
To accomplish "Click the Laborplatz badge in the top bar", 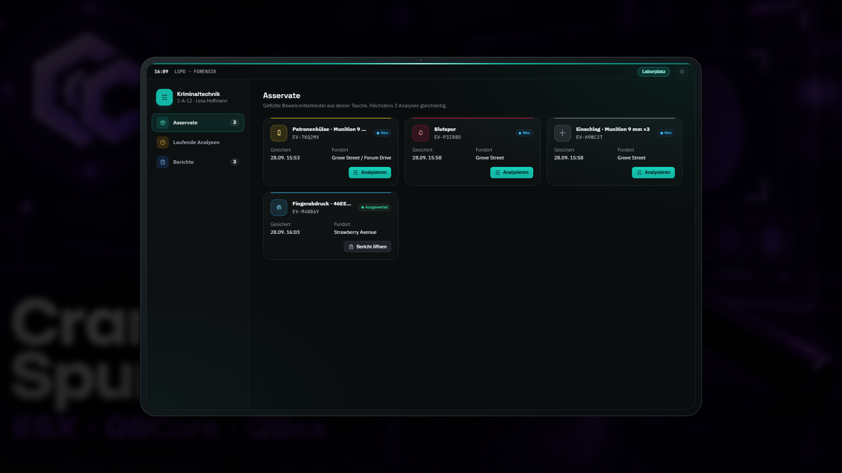I will click(x=653, y=72).
